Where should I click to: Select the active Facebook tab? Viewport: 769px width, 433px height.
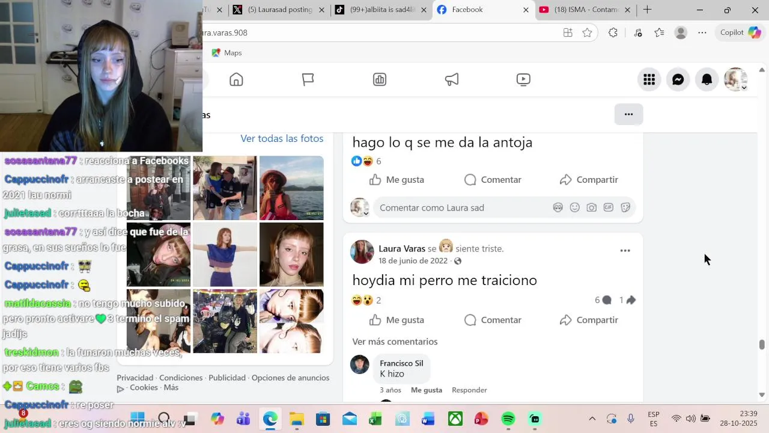pyautogui.click(x=483, y=10)
